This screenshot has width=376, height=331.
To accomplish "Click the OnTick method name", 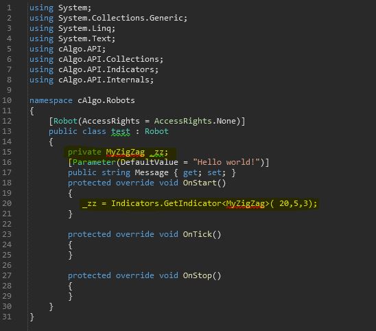I will (x=197, y=234).
